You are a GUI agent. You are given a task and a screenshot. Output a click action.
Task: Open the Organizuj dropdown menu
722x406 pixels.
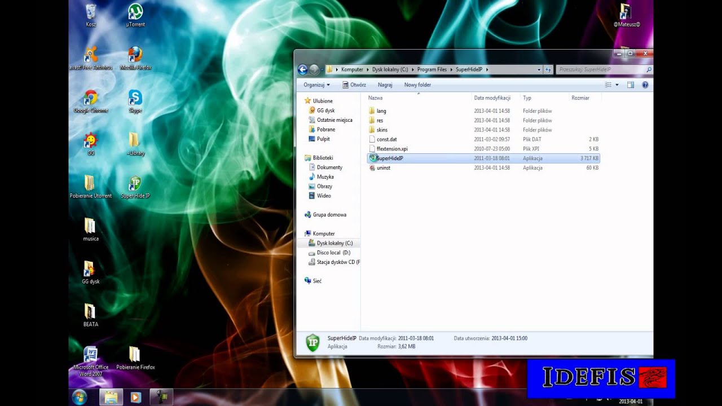[x=316, y=85]
